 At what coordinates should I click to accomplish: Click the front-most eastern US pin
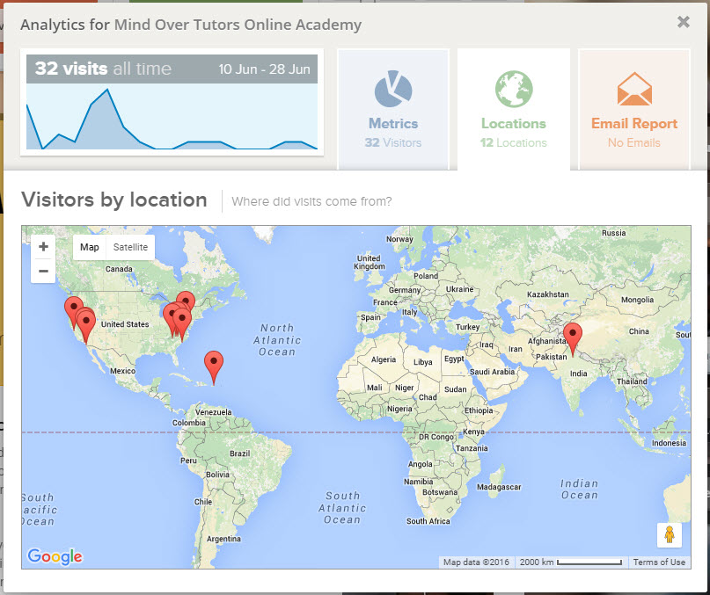point(182,324)
